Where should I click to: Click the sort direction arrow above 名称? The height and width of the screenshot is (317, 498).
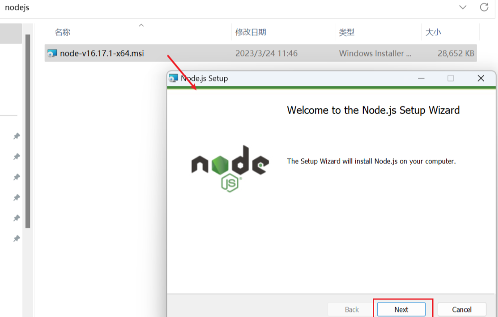click(x=141, y=25)
